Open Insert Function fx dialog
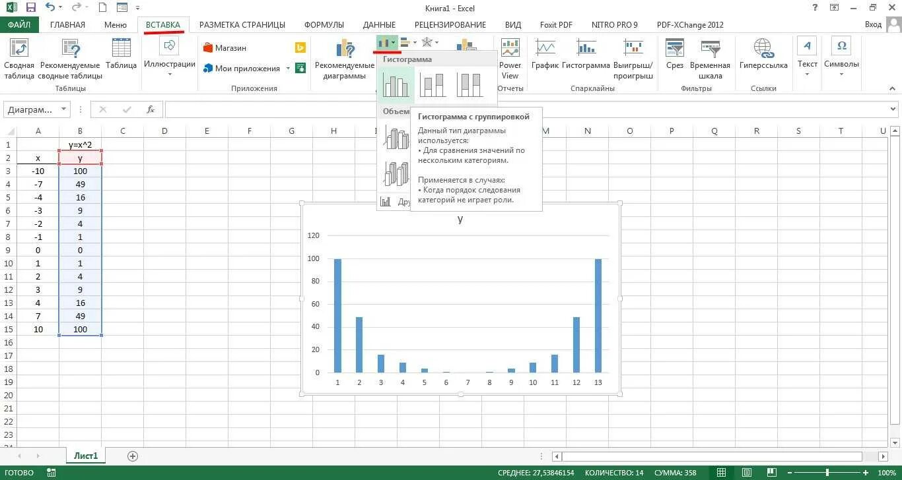 [x=151, y=109]
